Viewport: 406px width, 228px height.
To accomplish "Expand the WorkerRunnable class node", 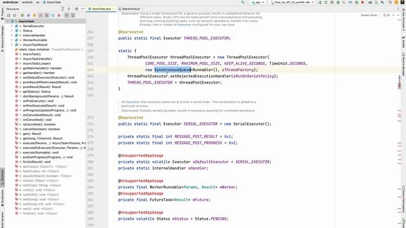I will pyautogui.click(x=11, y=40).
